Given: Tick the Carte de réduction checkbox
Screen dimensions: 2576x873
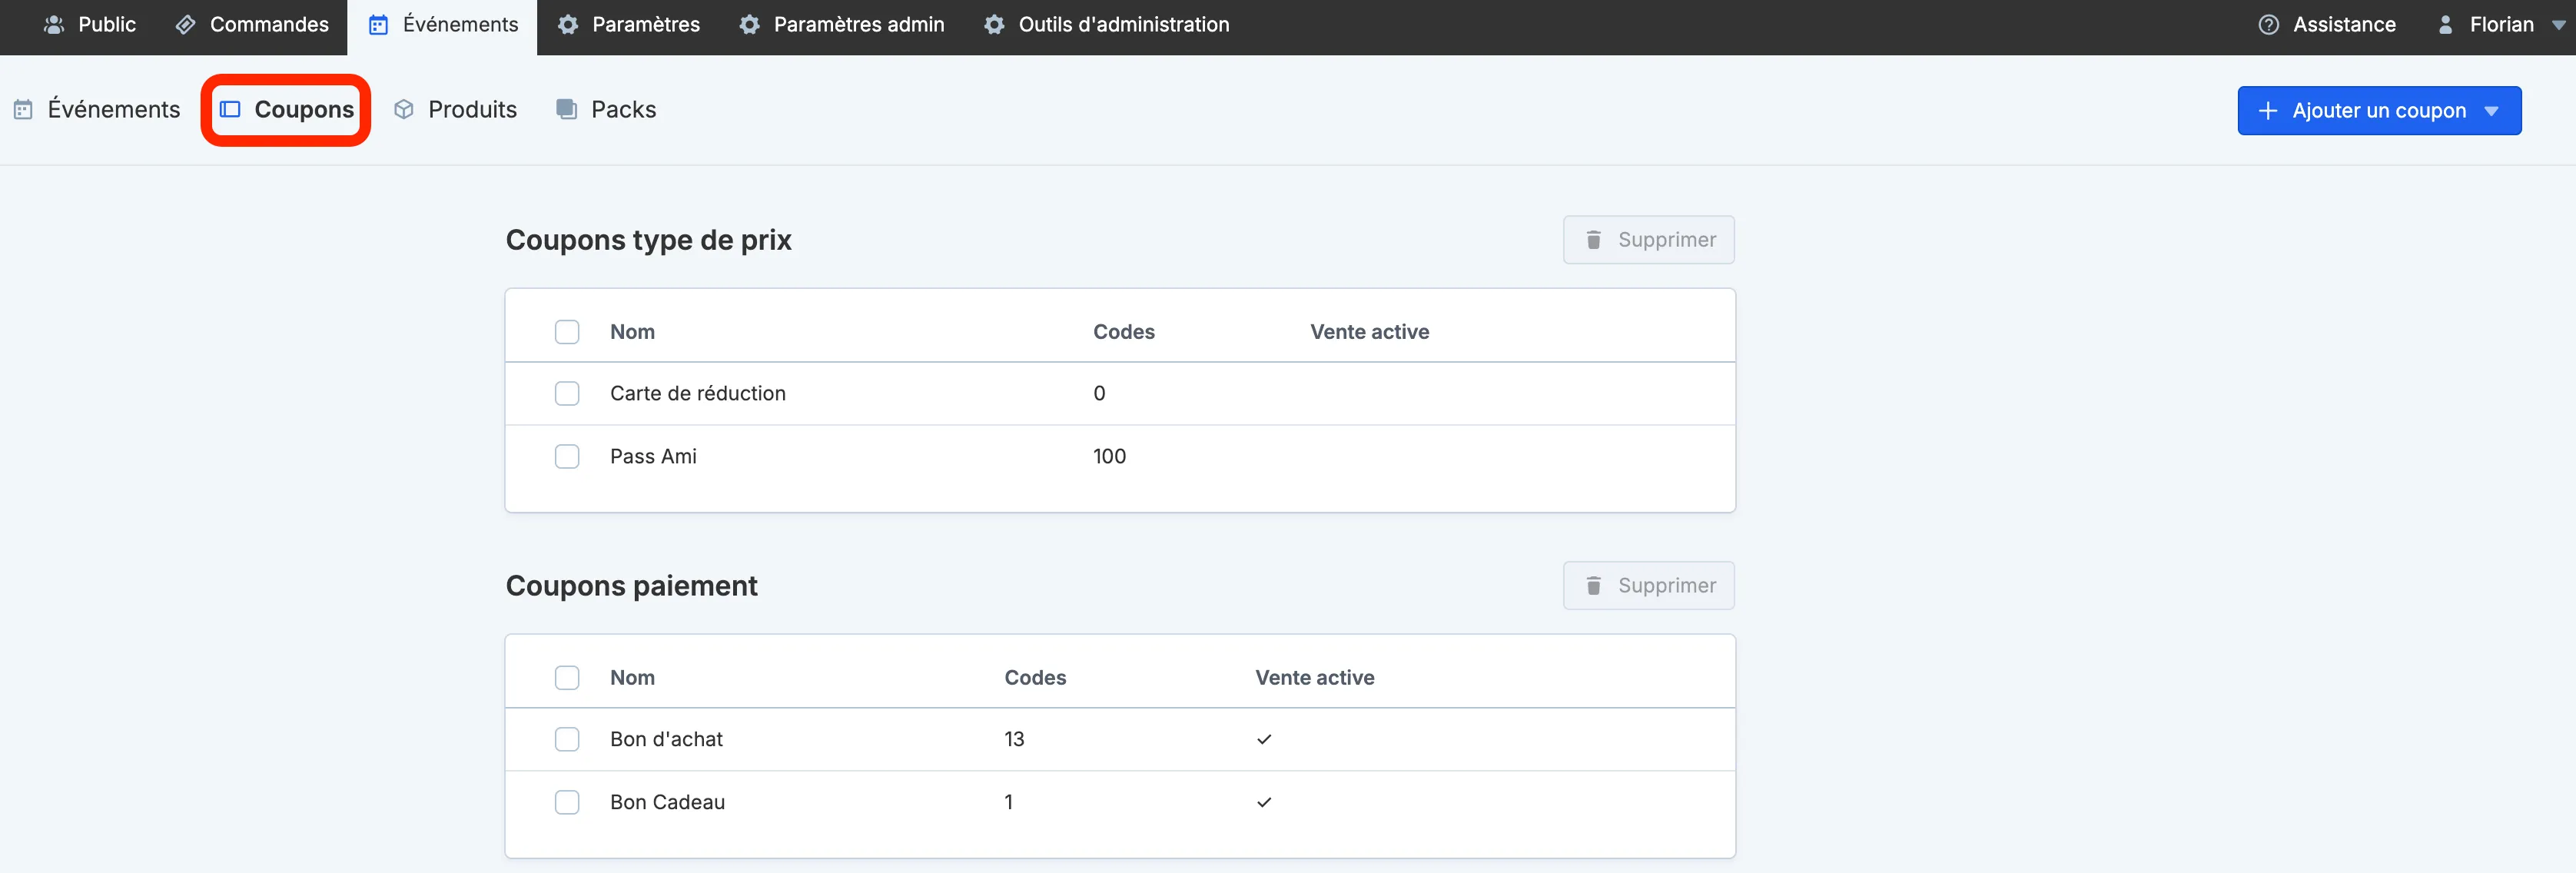Looking at the screenshot, I should pos(567,394).
